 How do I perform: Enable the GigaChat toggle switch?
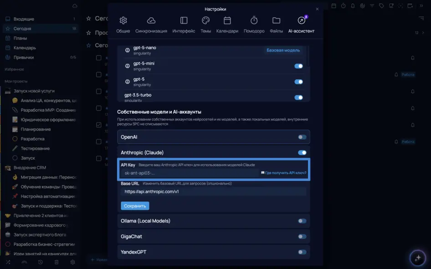302,237
